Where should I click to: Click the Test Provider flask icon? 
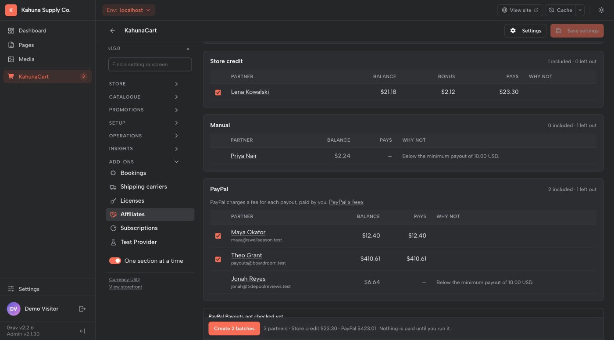pos(113,242)
